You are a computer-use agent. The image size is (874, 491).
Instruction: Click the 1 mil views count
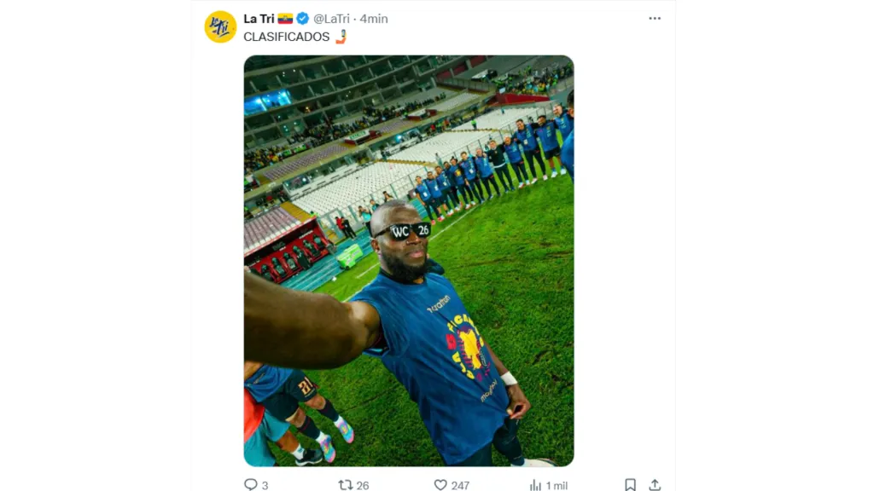pos(556,485)
